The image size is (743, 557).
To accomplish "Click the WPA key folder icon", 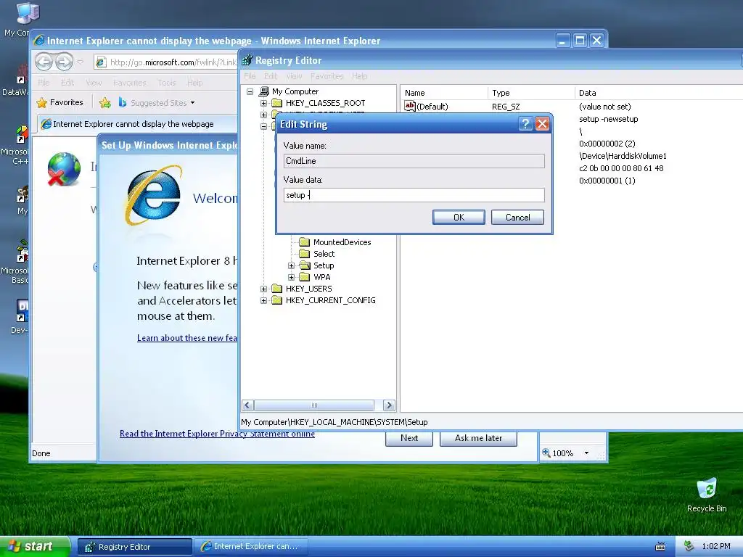I will (x=305, y=277).
